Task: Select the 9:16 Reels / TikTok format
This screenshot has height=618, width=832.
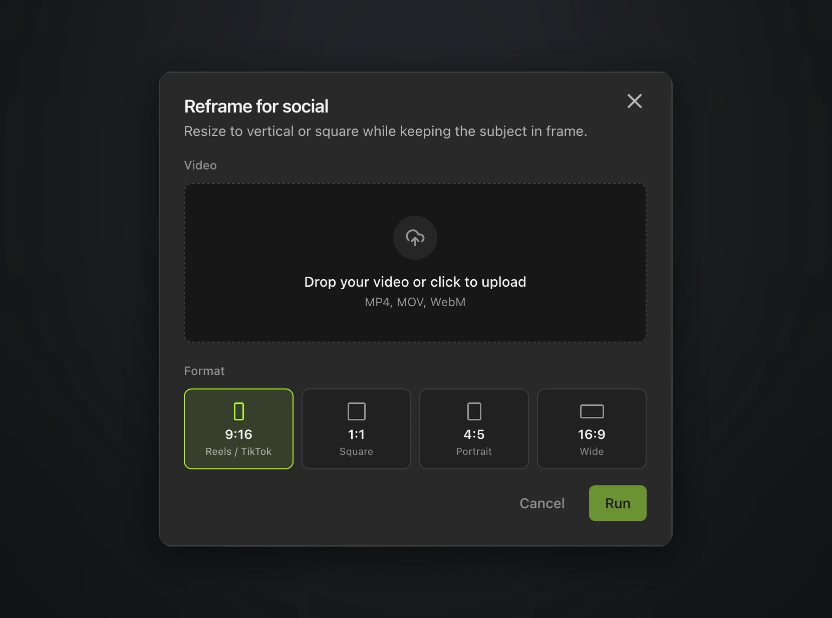Action: pyautogui.click(x=238, y=429)
